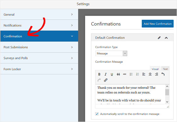Open the Surveys and Polls menu item
The image size is (177, 122).
[39, 58]
